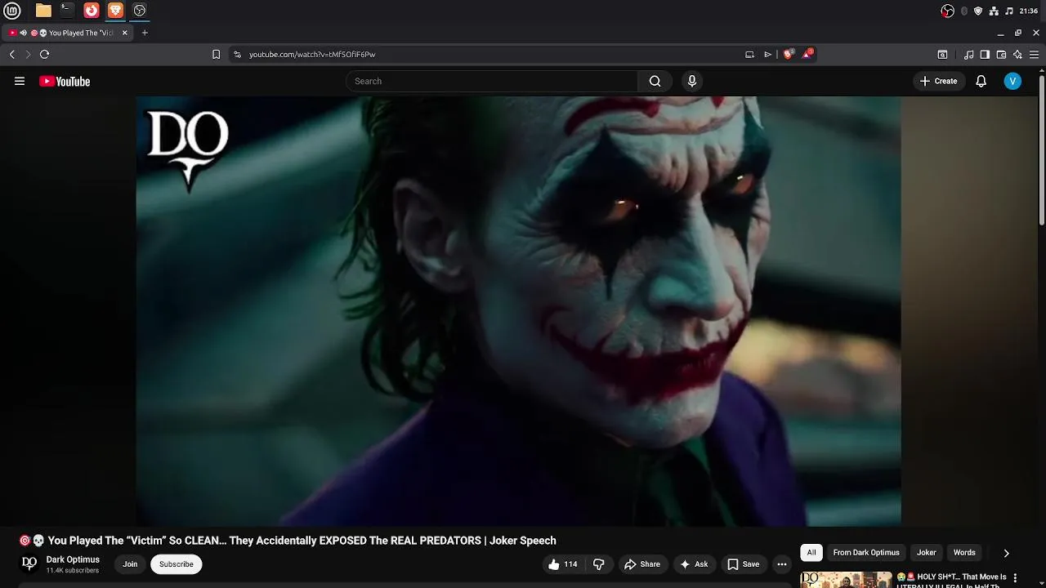Open the Brave media music-note toolbar icon
The height and width of the screenshot is (588, 1046).
click(968, 54)
